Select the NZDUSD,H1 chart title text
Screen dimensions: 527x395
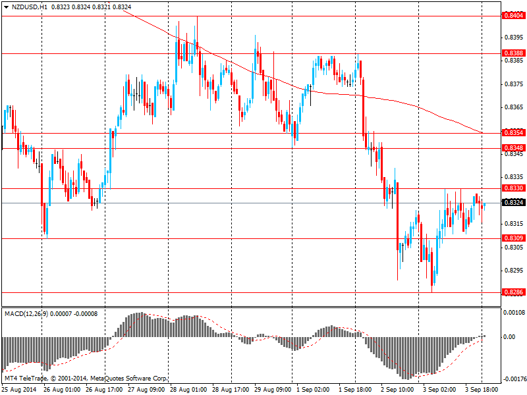pyautogui.click(x=29, y=7)
